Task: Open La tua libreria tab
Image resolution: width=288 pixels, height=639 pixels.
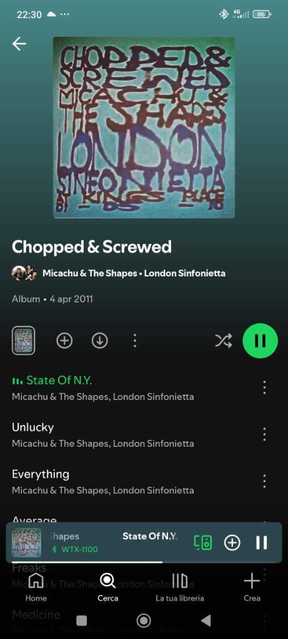Action: (x=180, y=587)
